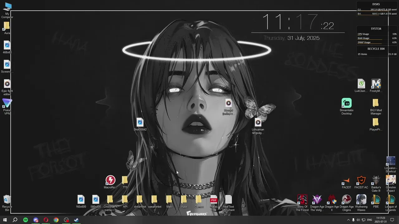
Task: Open the Windows Start menu
Action: 5,220
